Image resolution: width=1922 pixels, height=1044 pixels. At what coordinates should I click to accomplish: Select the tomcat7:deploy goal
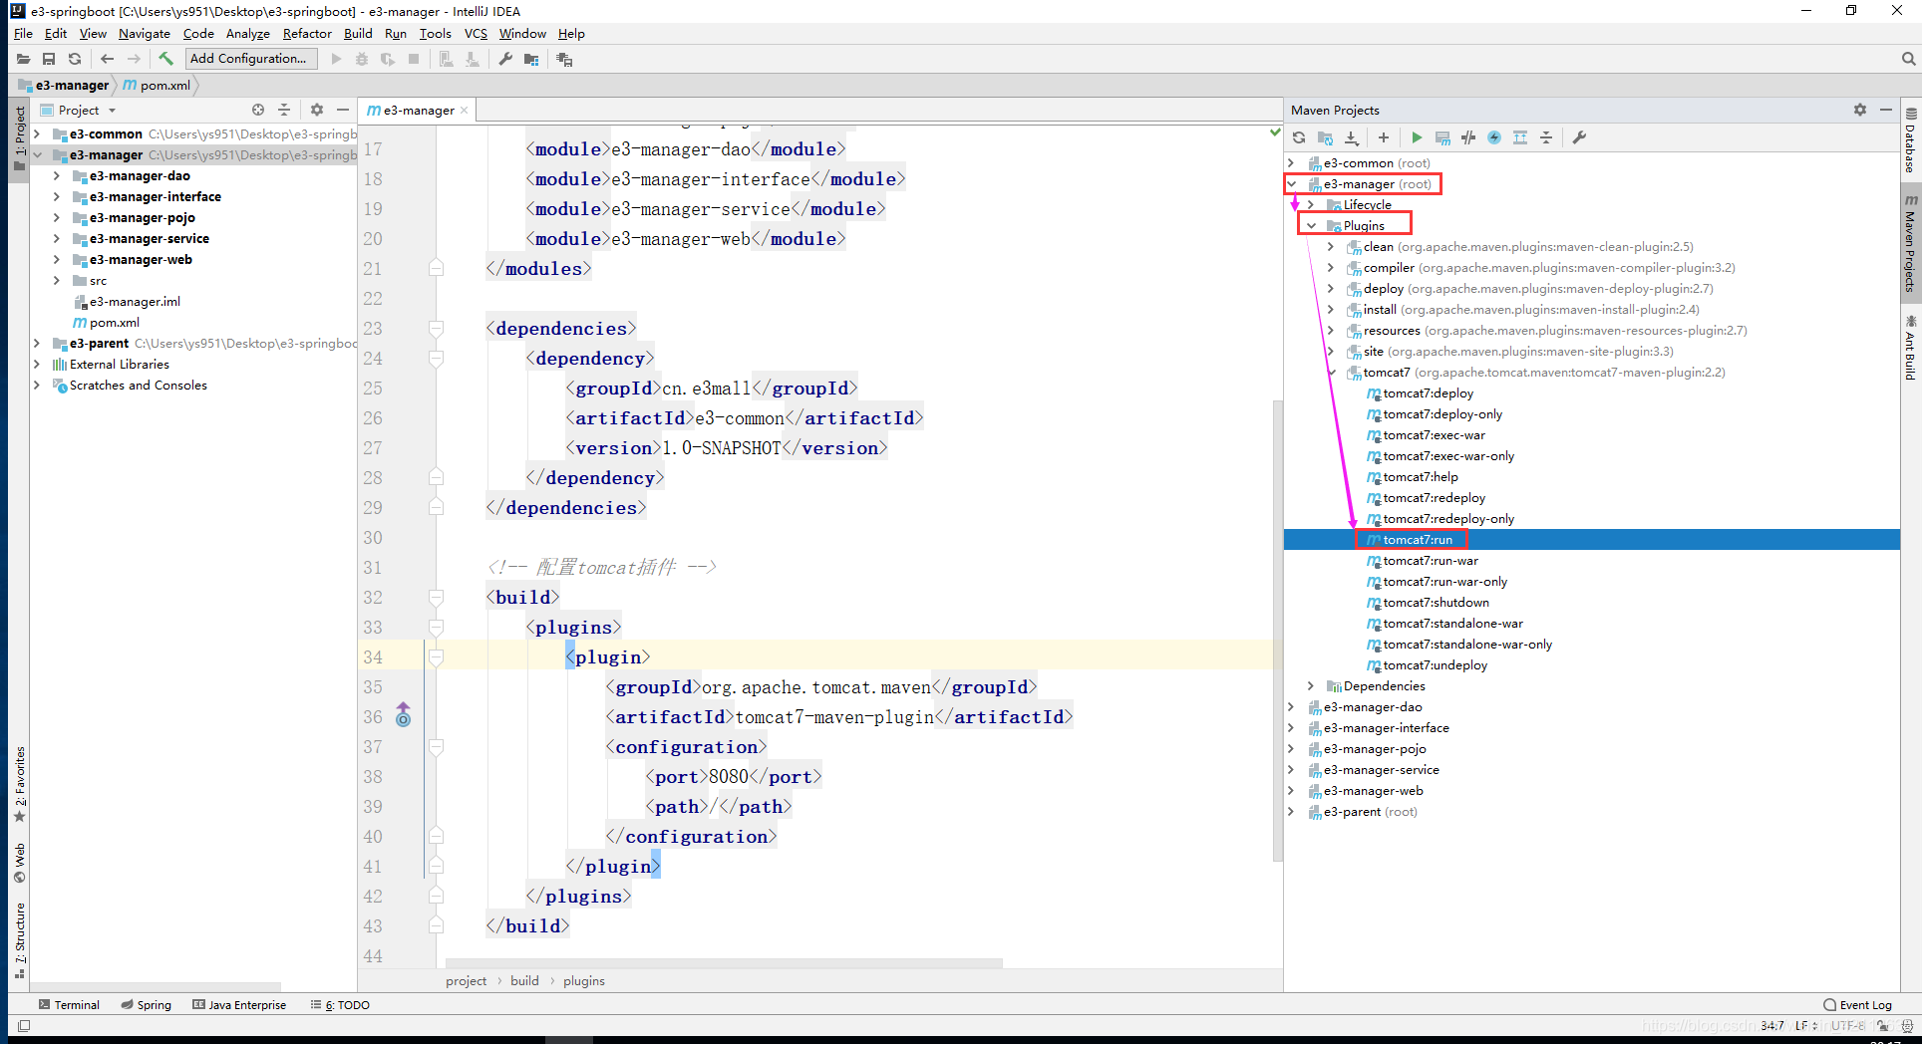click(x=1428, y=392)
